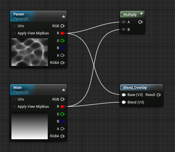Viewport: 175px width, 152px height.
Task: Click the Result output pin on Blend_Overlay
Action: (x=159, y=95)
